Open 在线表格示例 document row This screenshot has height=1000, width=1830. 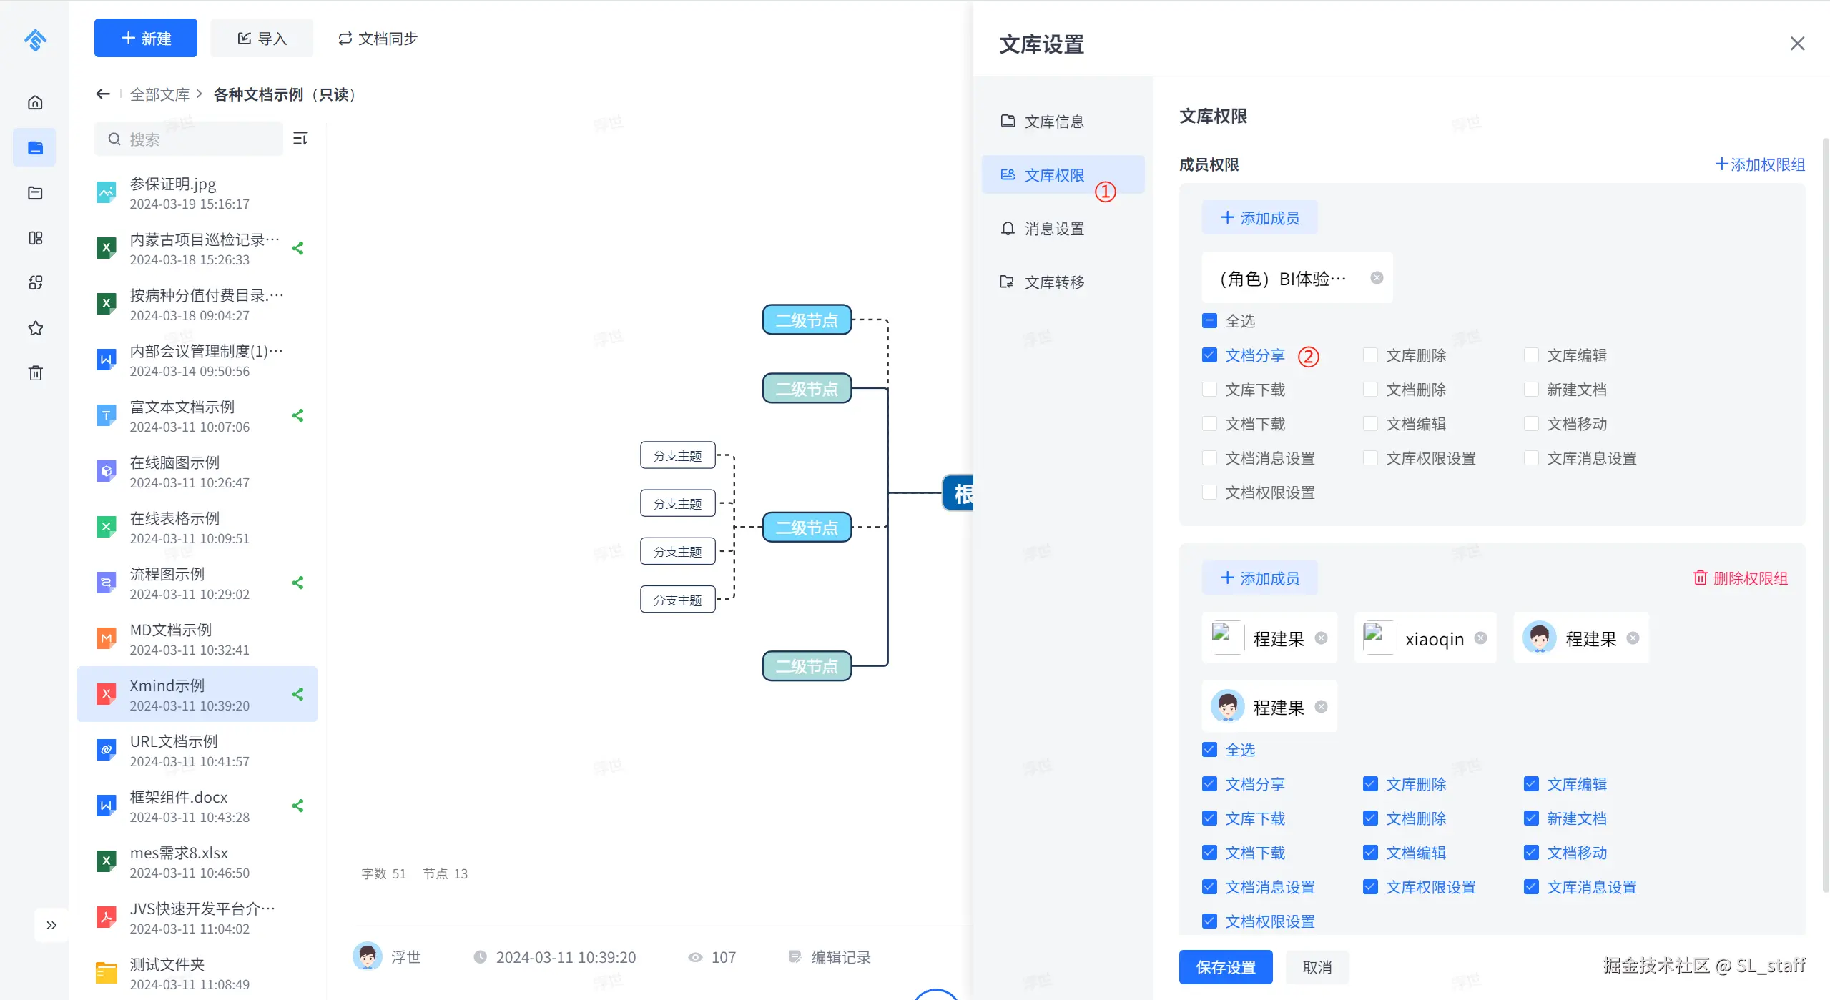coord(197,527)
